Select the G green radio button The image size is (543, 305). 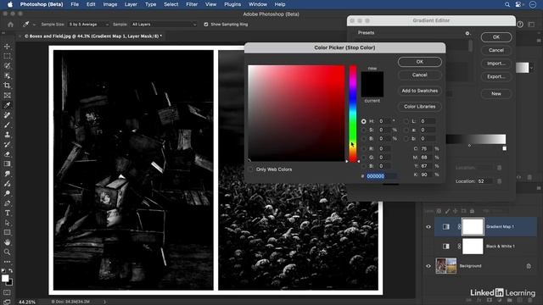pos(363,158)
